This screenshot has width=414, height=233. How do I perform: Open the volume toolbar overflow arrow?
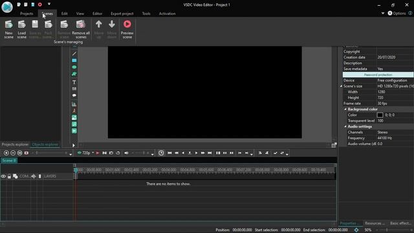click(x=153, y=154)
